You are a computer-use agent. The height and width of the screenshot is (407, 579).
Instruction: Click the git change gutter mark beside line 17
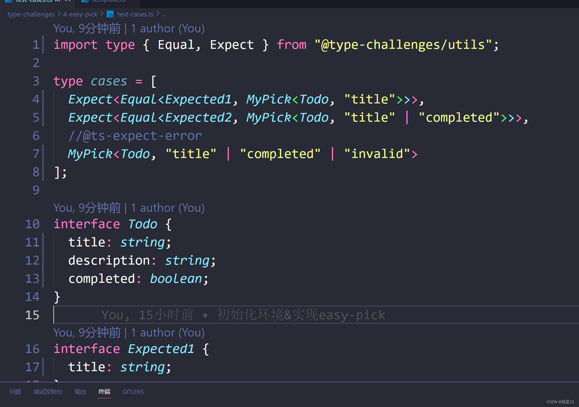pos(42,366)
